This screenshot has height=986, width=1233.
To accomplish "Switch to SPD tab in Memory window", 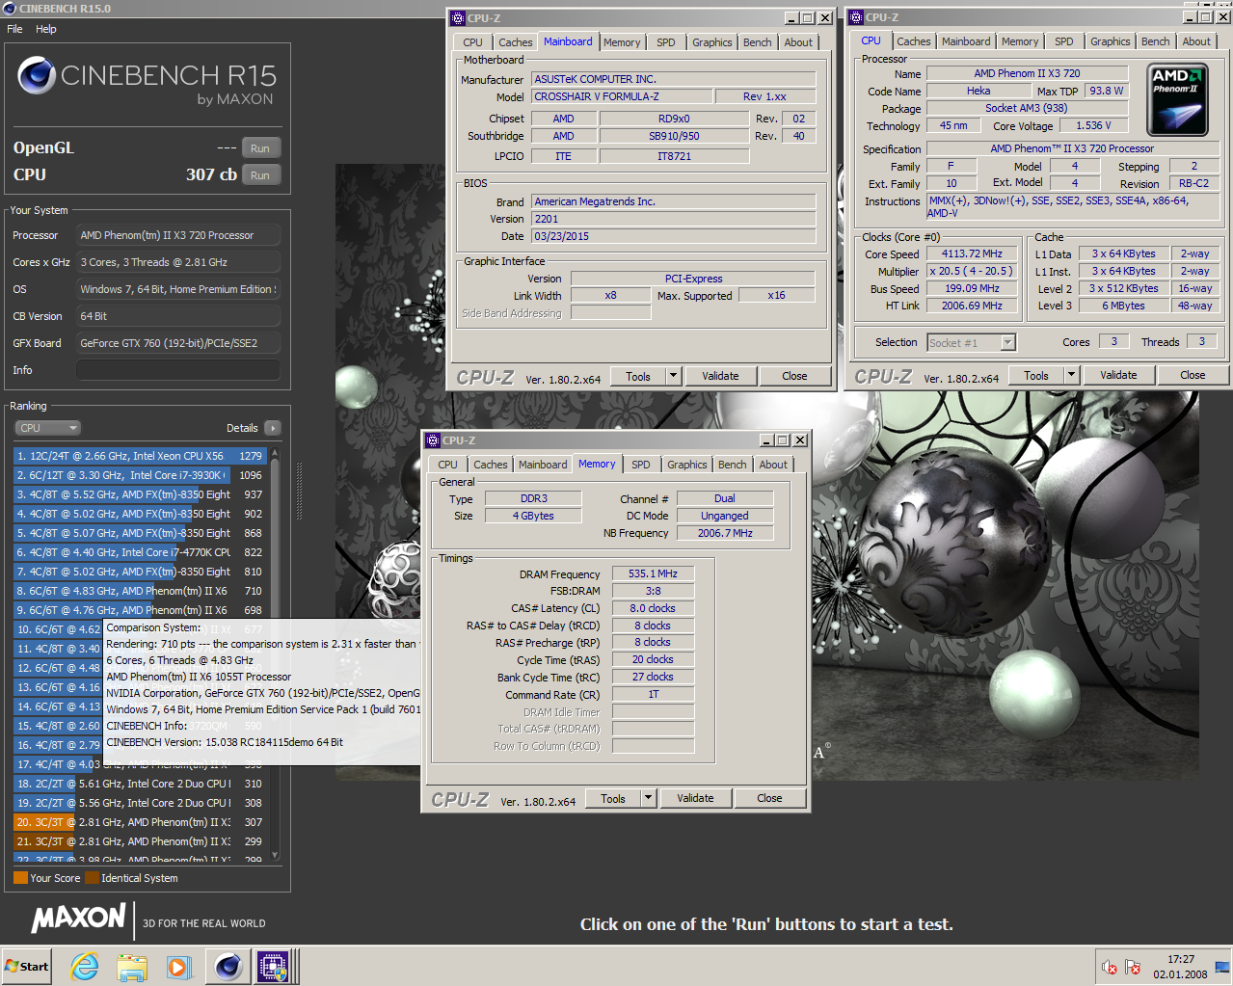I will coord(641,465).
